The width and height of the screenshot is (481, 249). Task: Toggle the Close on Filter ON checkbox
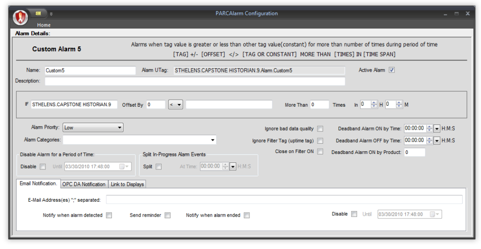[320, 152]
